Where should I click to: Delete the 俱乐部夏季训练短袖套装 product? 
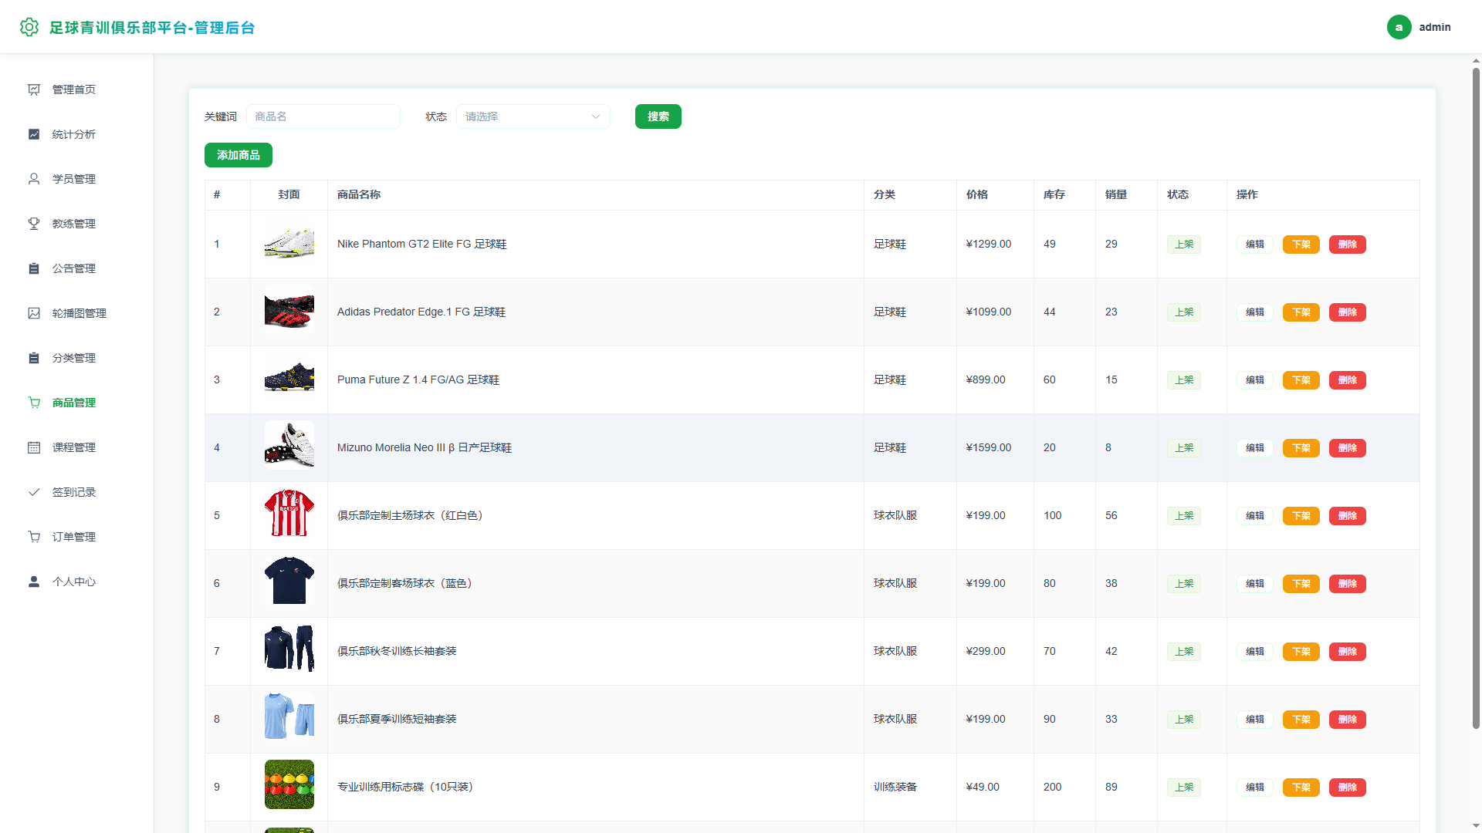(x=1348, y=720)
